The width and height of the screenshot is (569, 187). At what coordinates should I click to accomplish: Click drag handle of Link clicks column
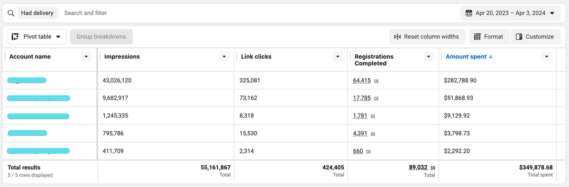pyautogui.click(x=237, y=56)
